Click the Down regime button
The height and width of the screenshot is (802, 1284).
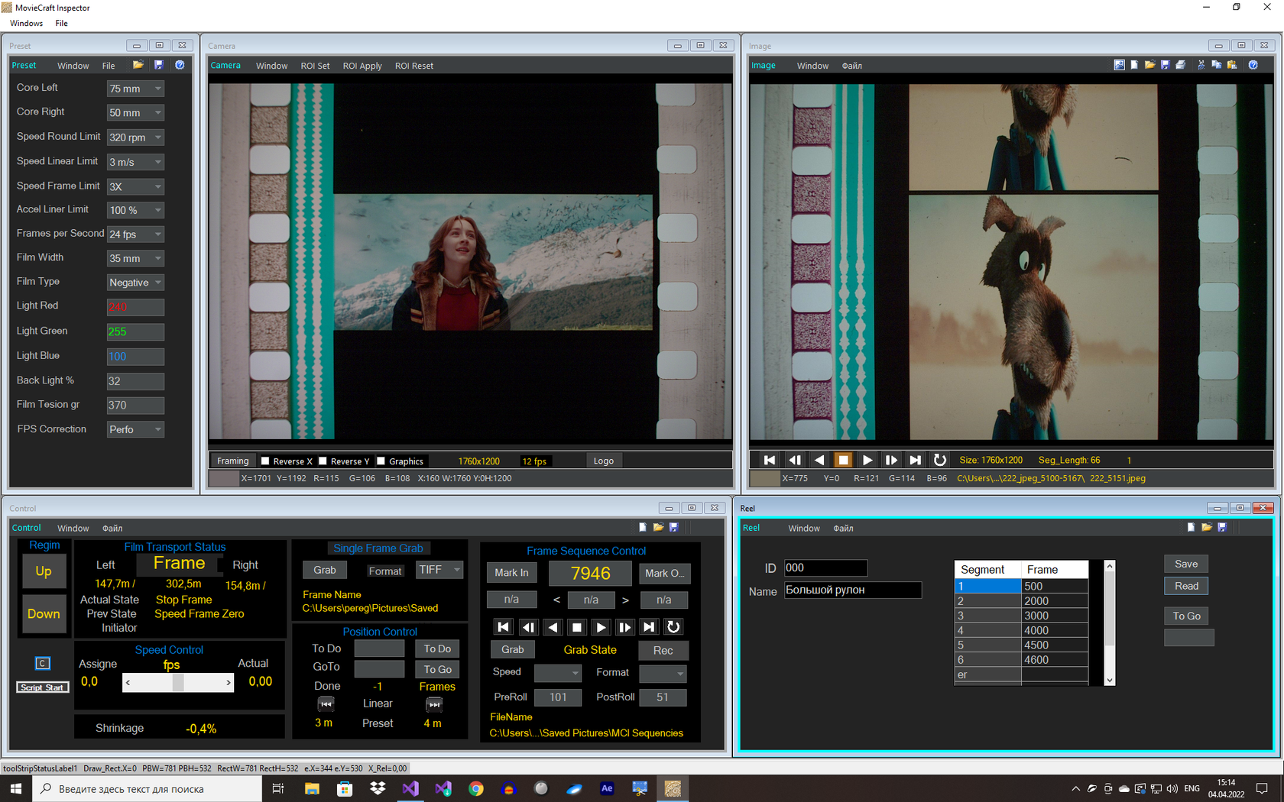[44, 614]
